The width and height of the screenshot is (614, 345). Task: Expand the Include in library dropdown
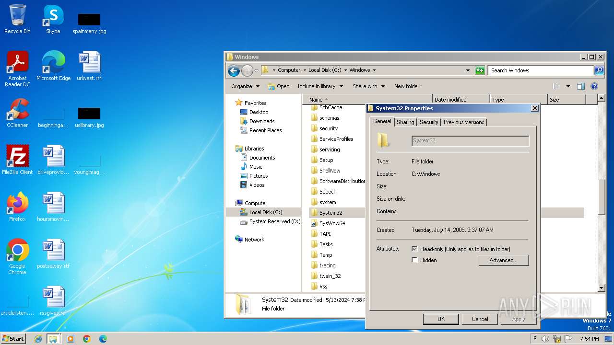(320, 86)
